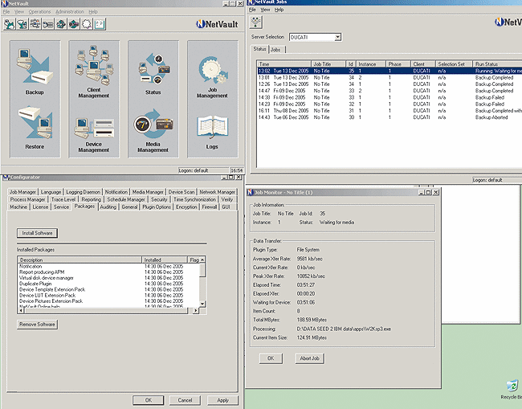Open the Operations menu
The height and width of the screenshot is (409, 522).
(39, 12)
